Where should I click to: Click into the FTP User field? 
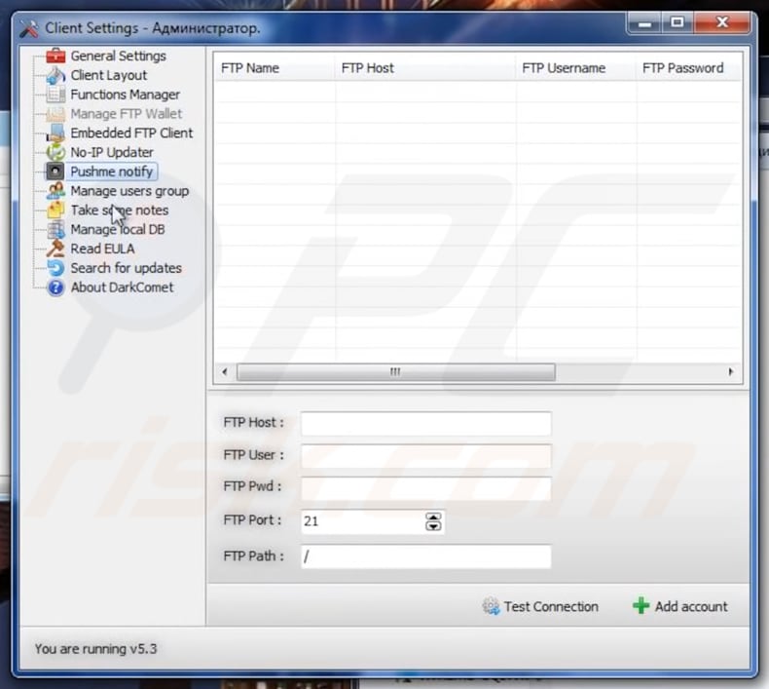click(x=425, y=456)
